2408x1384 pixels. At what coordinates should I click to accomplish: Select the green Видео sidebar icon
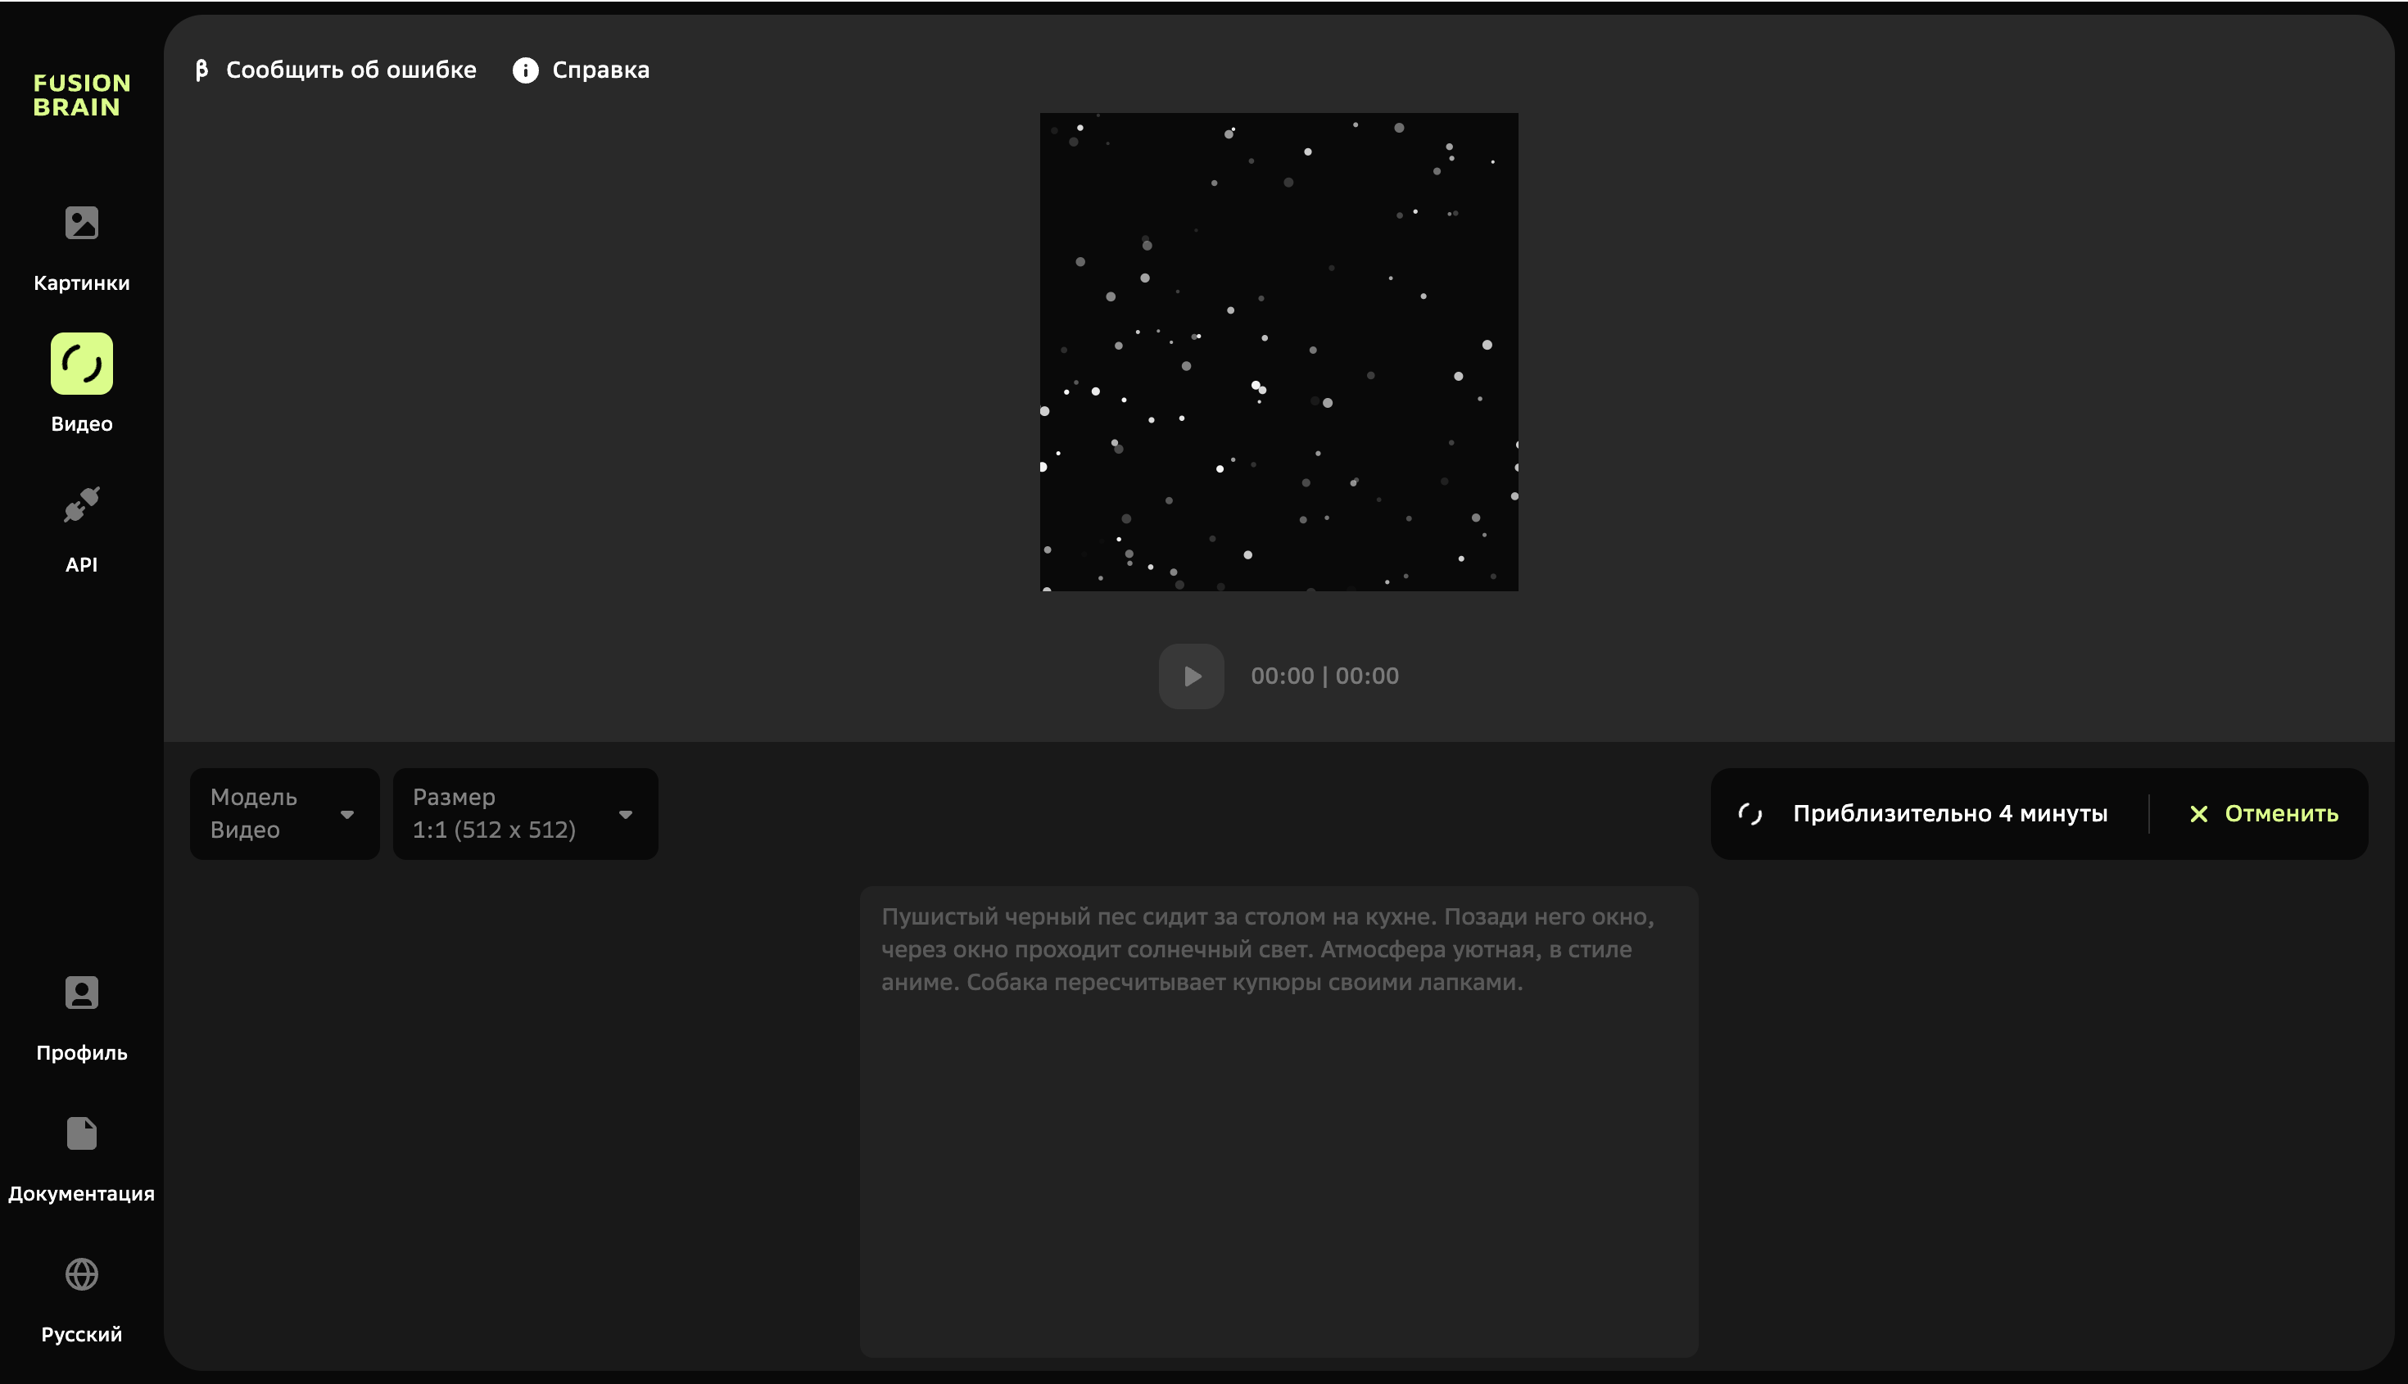[x=82, y=363]
